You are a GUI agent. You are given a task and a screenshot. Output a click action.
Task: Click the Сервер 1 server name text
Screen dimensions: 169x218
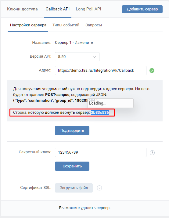[63, 43]
